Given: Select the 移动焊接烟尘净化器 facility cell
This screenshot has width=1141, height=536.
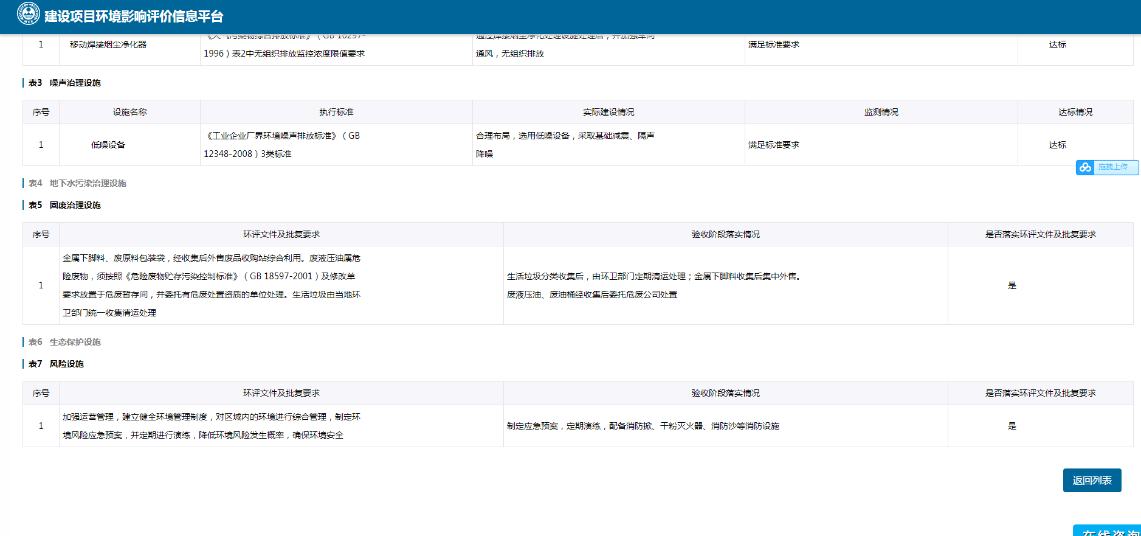Looking at the screenshot, I should tap(108, 44).
